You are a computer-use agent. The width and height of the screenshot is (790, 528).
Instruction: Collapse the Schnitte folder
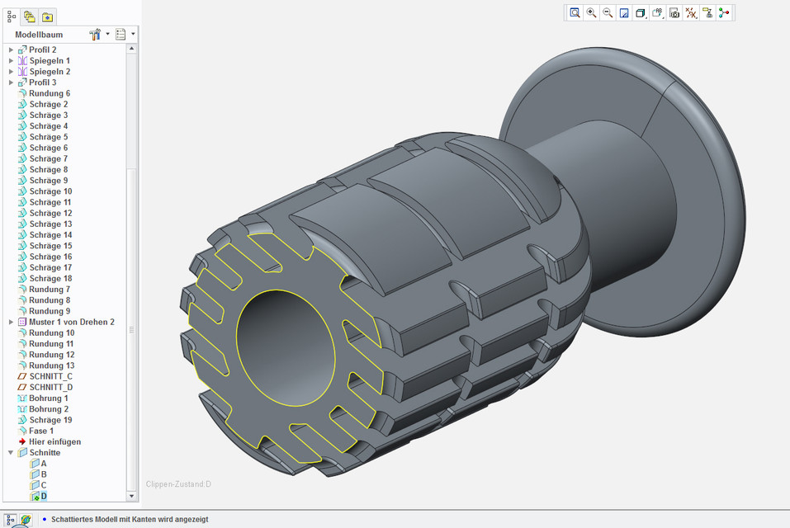coord(10,452)
